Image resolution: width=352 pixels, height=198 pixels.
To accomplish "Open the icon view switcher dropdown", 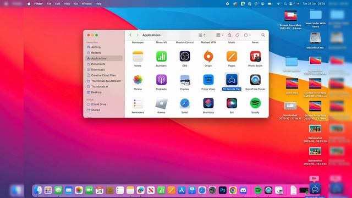I will 202,35.
